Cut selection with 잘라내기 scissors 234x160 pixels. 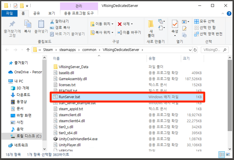(59, 21)
